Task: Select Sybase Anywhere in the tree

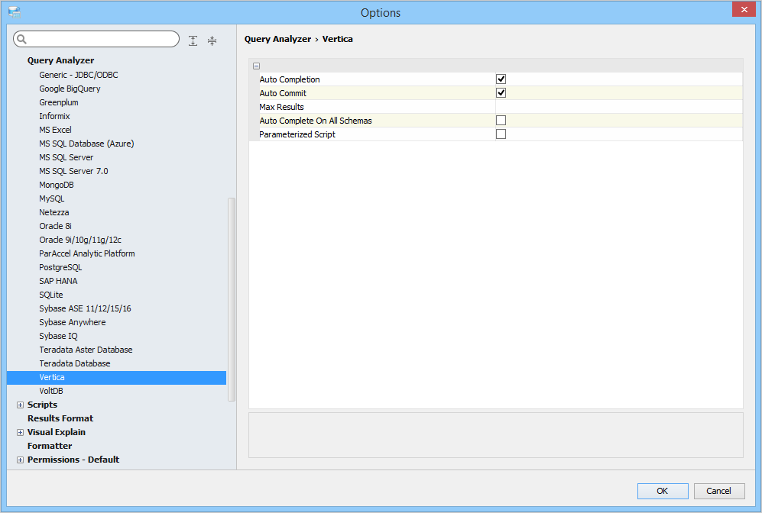Action: click(73, 322)
